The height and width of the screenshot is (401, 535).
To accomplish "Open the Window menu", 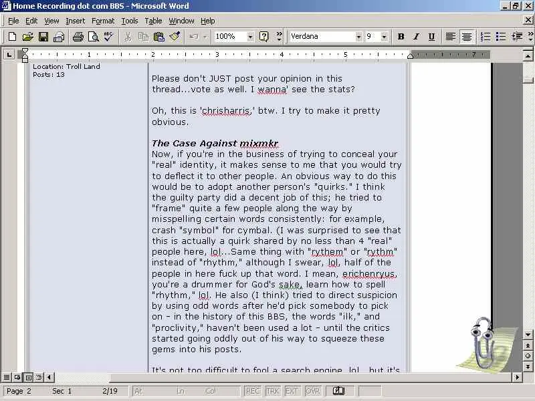I will (181, 21).
